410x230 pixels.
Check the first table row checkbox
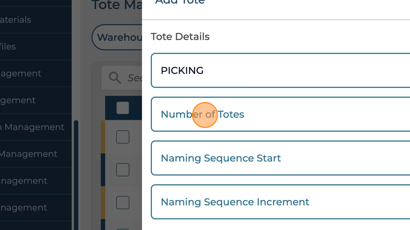point(123,137)
